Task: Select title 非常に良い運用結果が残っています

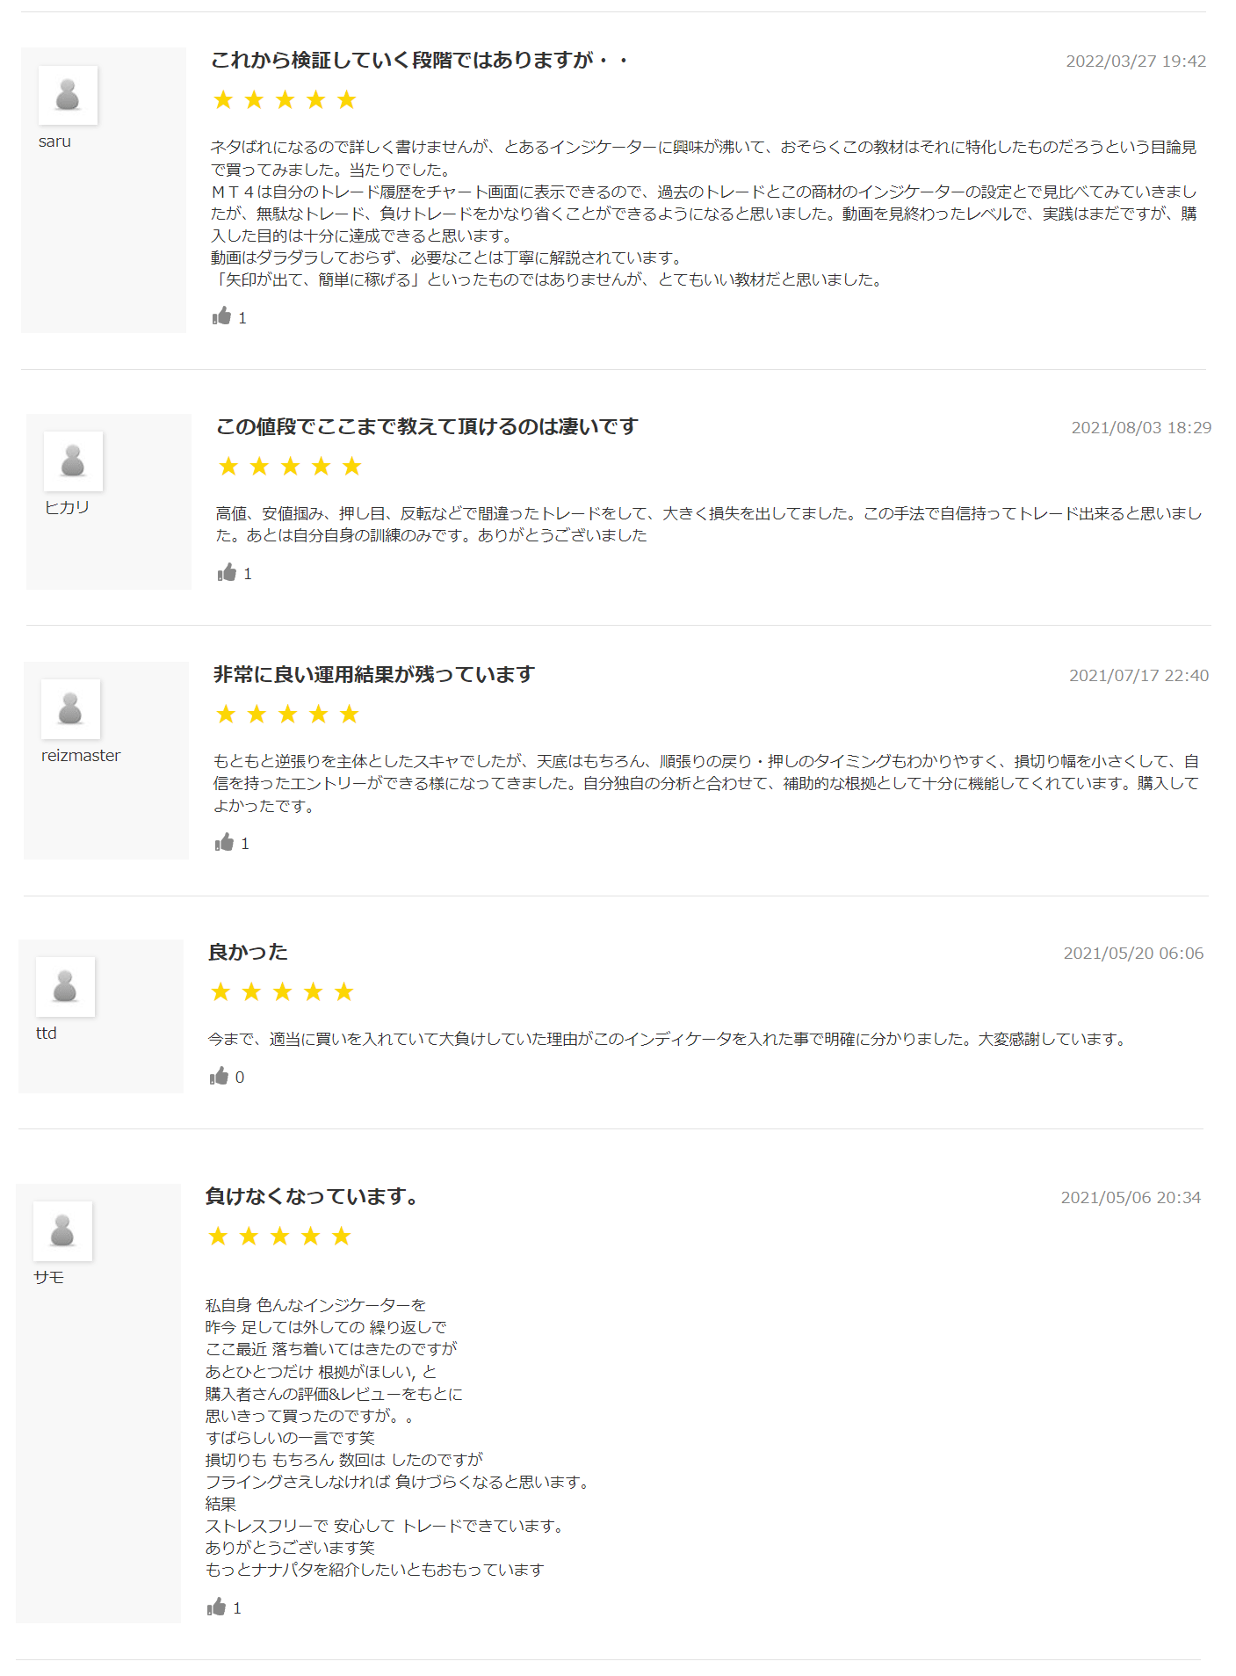Action: (x=374, y=675)
